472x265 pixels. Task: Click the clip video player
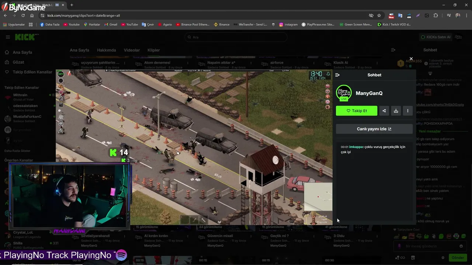coord(194,147)
